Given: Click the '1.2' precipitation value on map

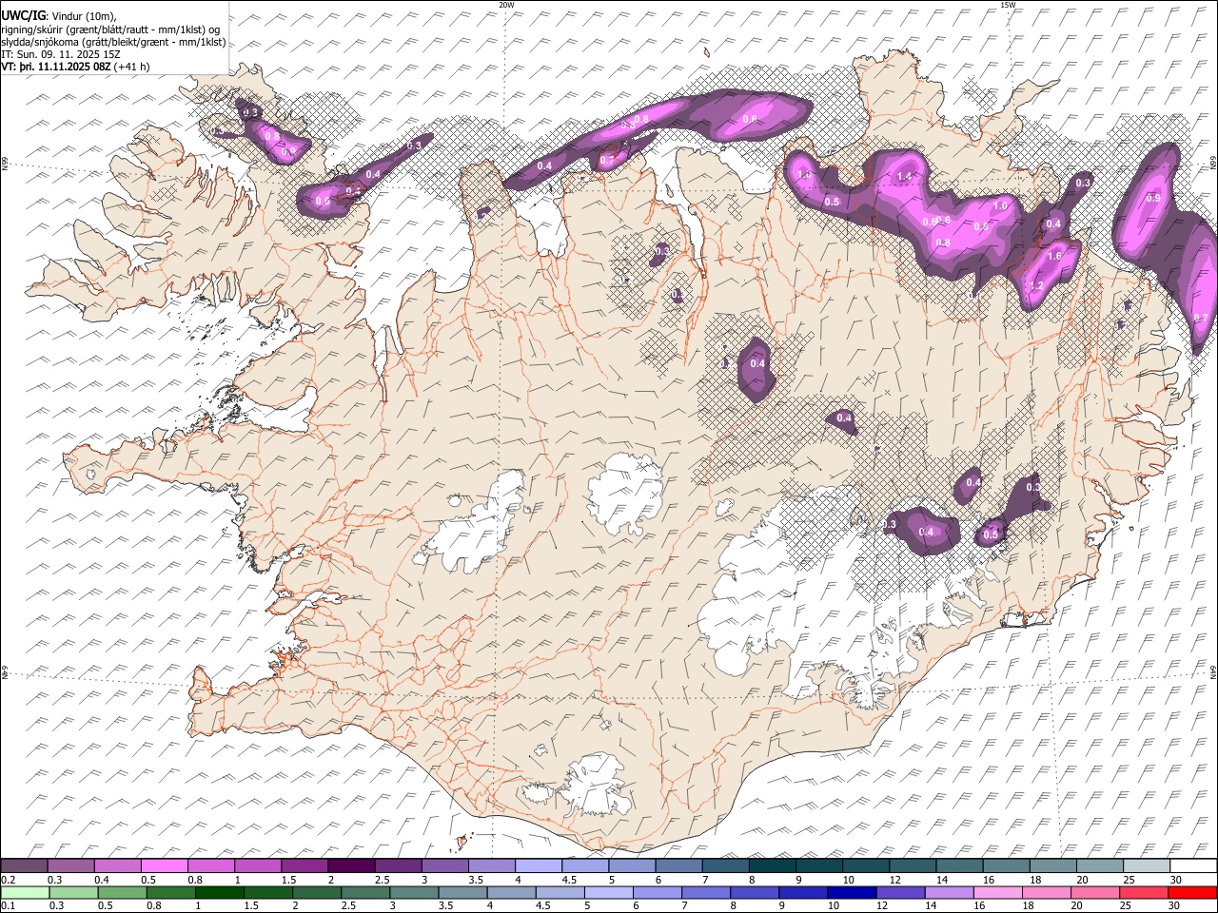Looking at the screenshot, I should (x=1037, y=285).
